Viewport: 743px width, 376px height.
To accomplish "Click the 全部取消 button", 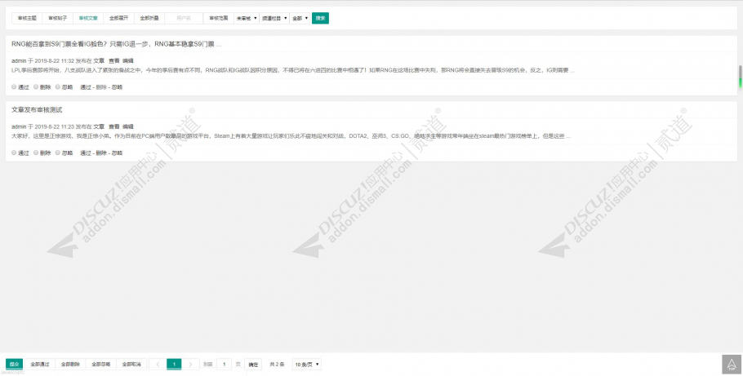I will (131, 364).
